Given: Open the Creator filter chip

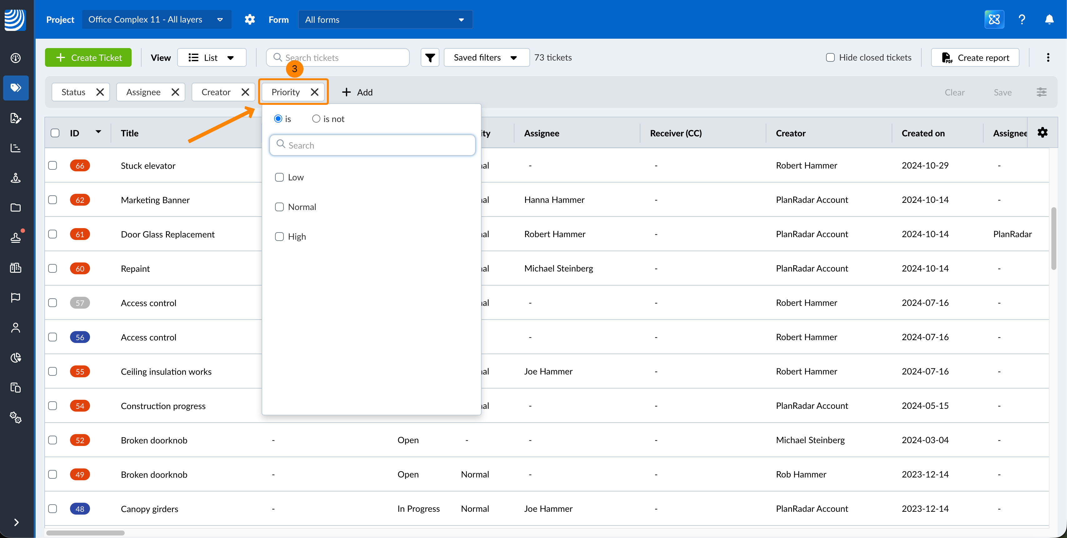Looking at the screenshot, I should [216, 92].
